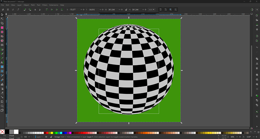This screenshot has width=260, height=139.
Task: Click the horizontal canvas scrollbar
Action: tap(127, 128)
